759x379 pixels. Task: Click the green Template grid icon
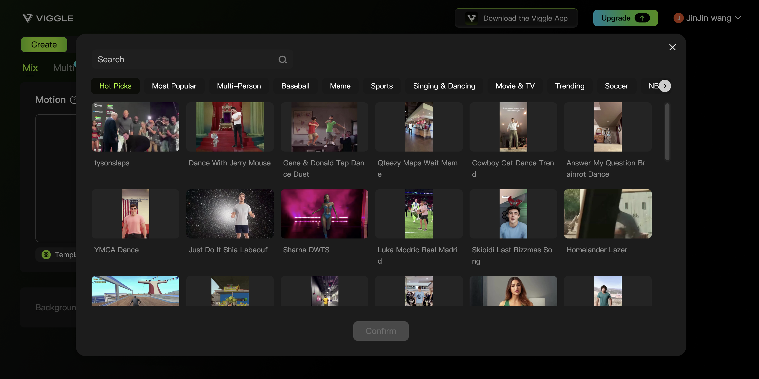coord(46,254)
